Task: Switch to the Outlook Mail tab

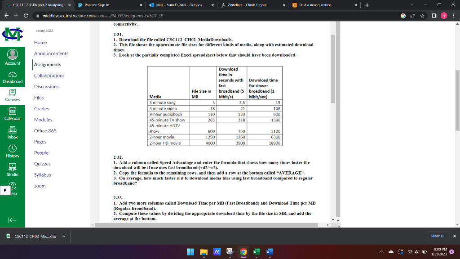Action: (x=182, y=5)
